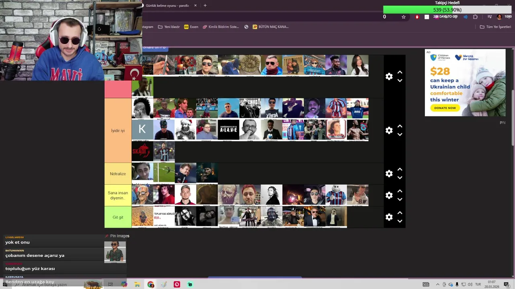515x289 pixels.
Task: Open the volume control in system tray
Action: tap(470, 285)
